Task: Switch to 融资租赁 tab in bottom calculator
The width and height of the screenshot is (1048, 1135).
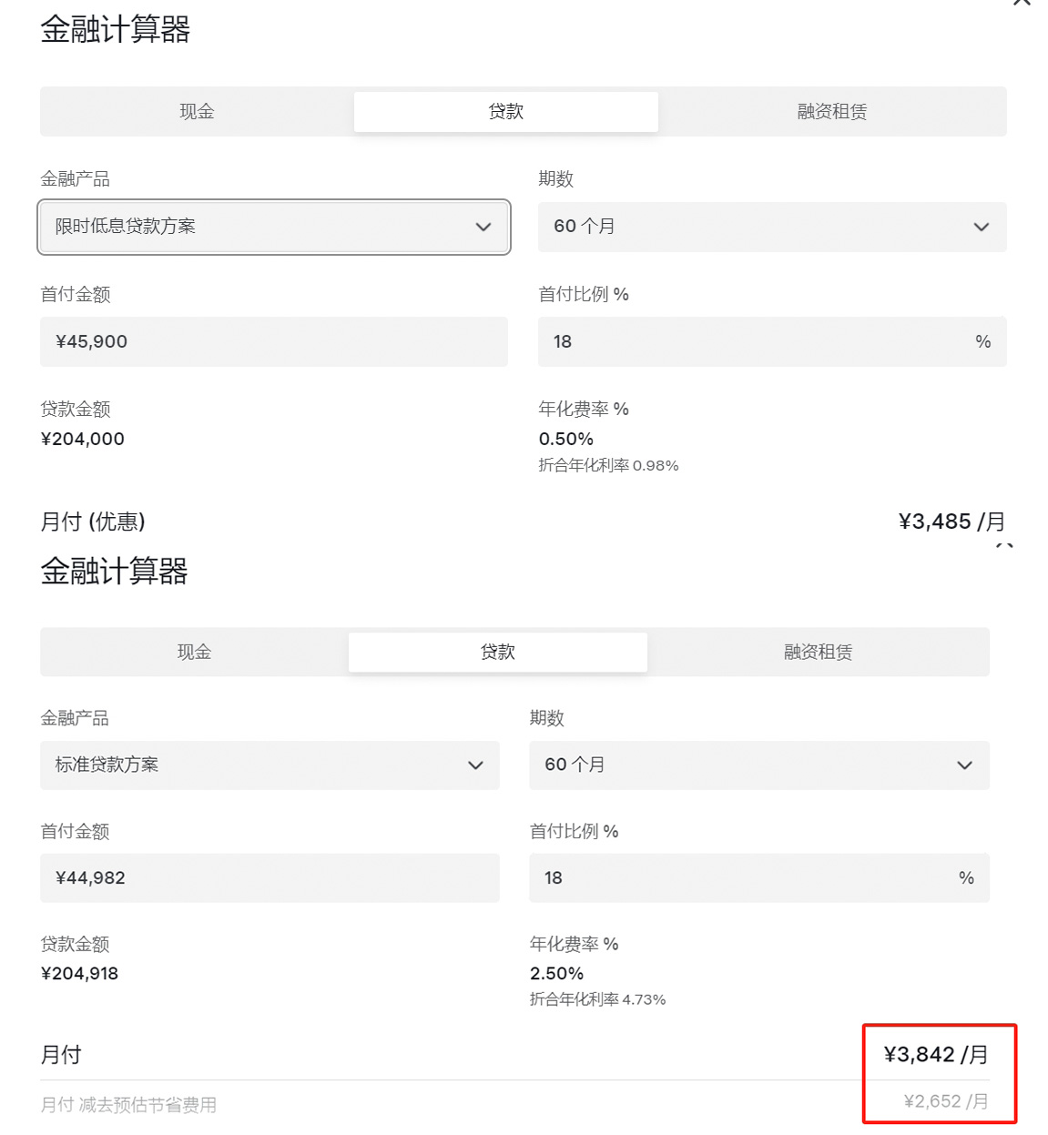Action: pos(818,652)
